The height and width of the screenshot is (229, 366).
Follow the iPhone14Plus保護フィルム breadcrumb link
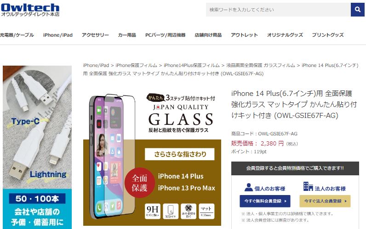click(191, 65)
